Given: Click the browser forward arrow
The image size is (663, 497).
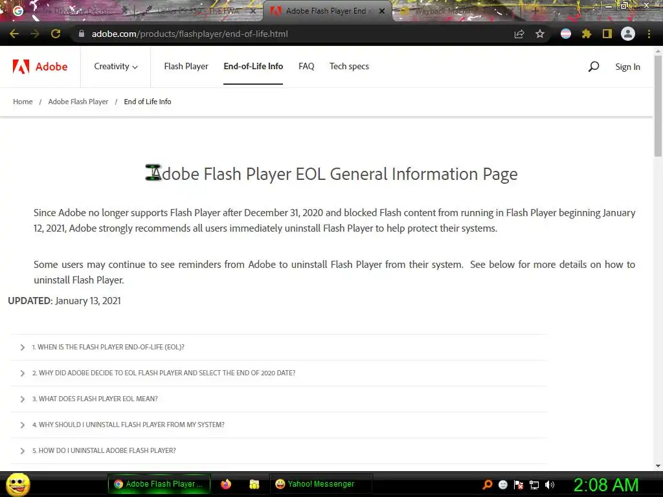Looking at the screenshot, I should point(35,34).
